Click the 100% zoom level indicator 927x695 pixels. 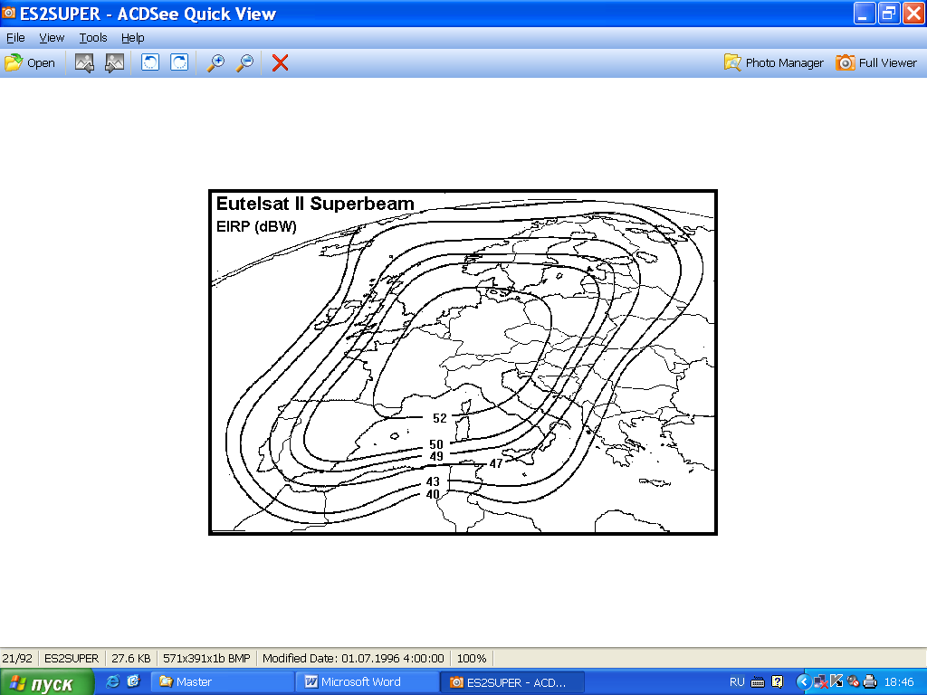click(x=471, y=659)
